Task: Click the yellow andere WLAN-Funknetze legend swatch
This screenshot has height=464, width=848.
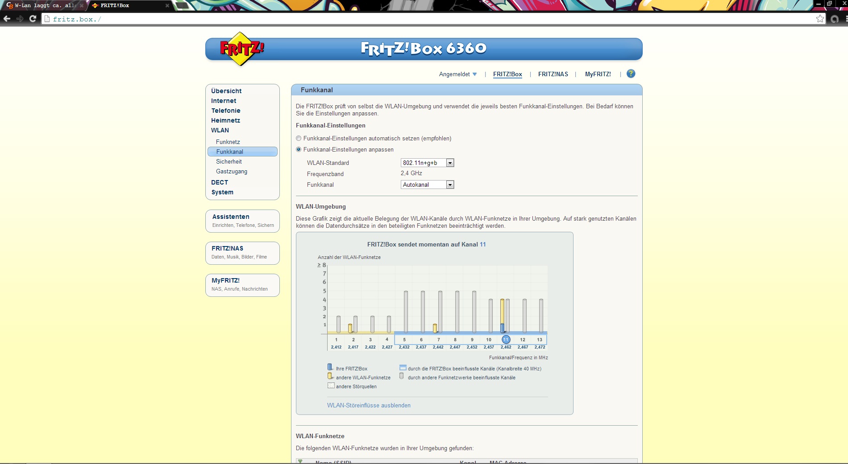Action: click(330, 376)
